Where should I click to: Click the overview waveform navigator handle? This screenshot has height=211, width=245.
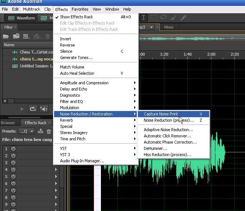tap(232, 38)
